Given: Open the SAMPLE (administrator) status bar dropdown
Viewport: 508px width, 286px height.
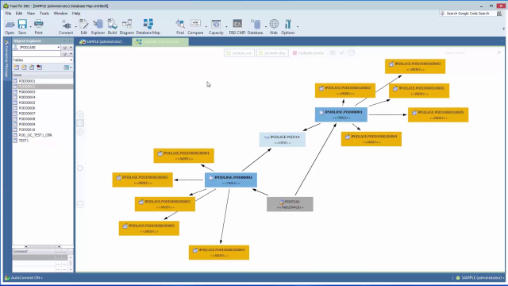Looking at the screenshot, I should pyautogui.click(x=480, y=277).
